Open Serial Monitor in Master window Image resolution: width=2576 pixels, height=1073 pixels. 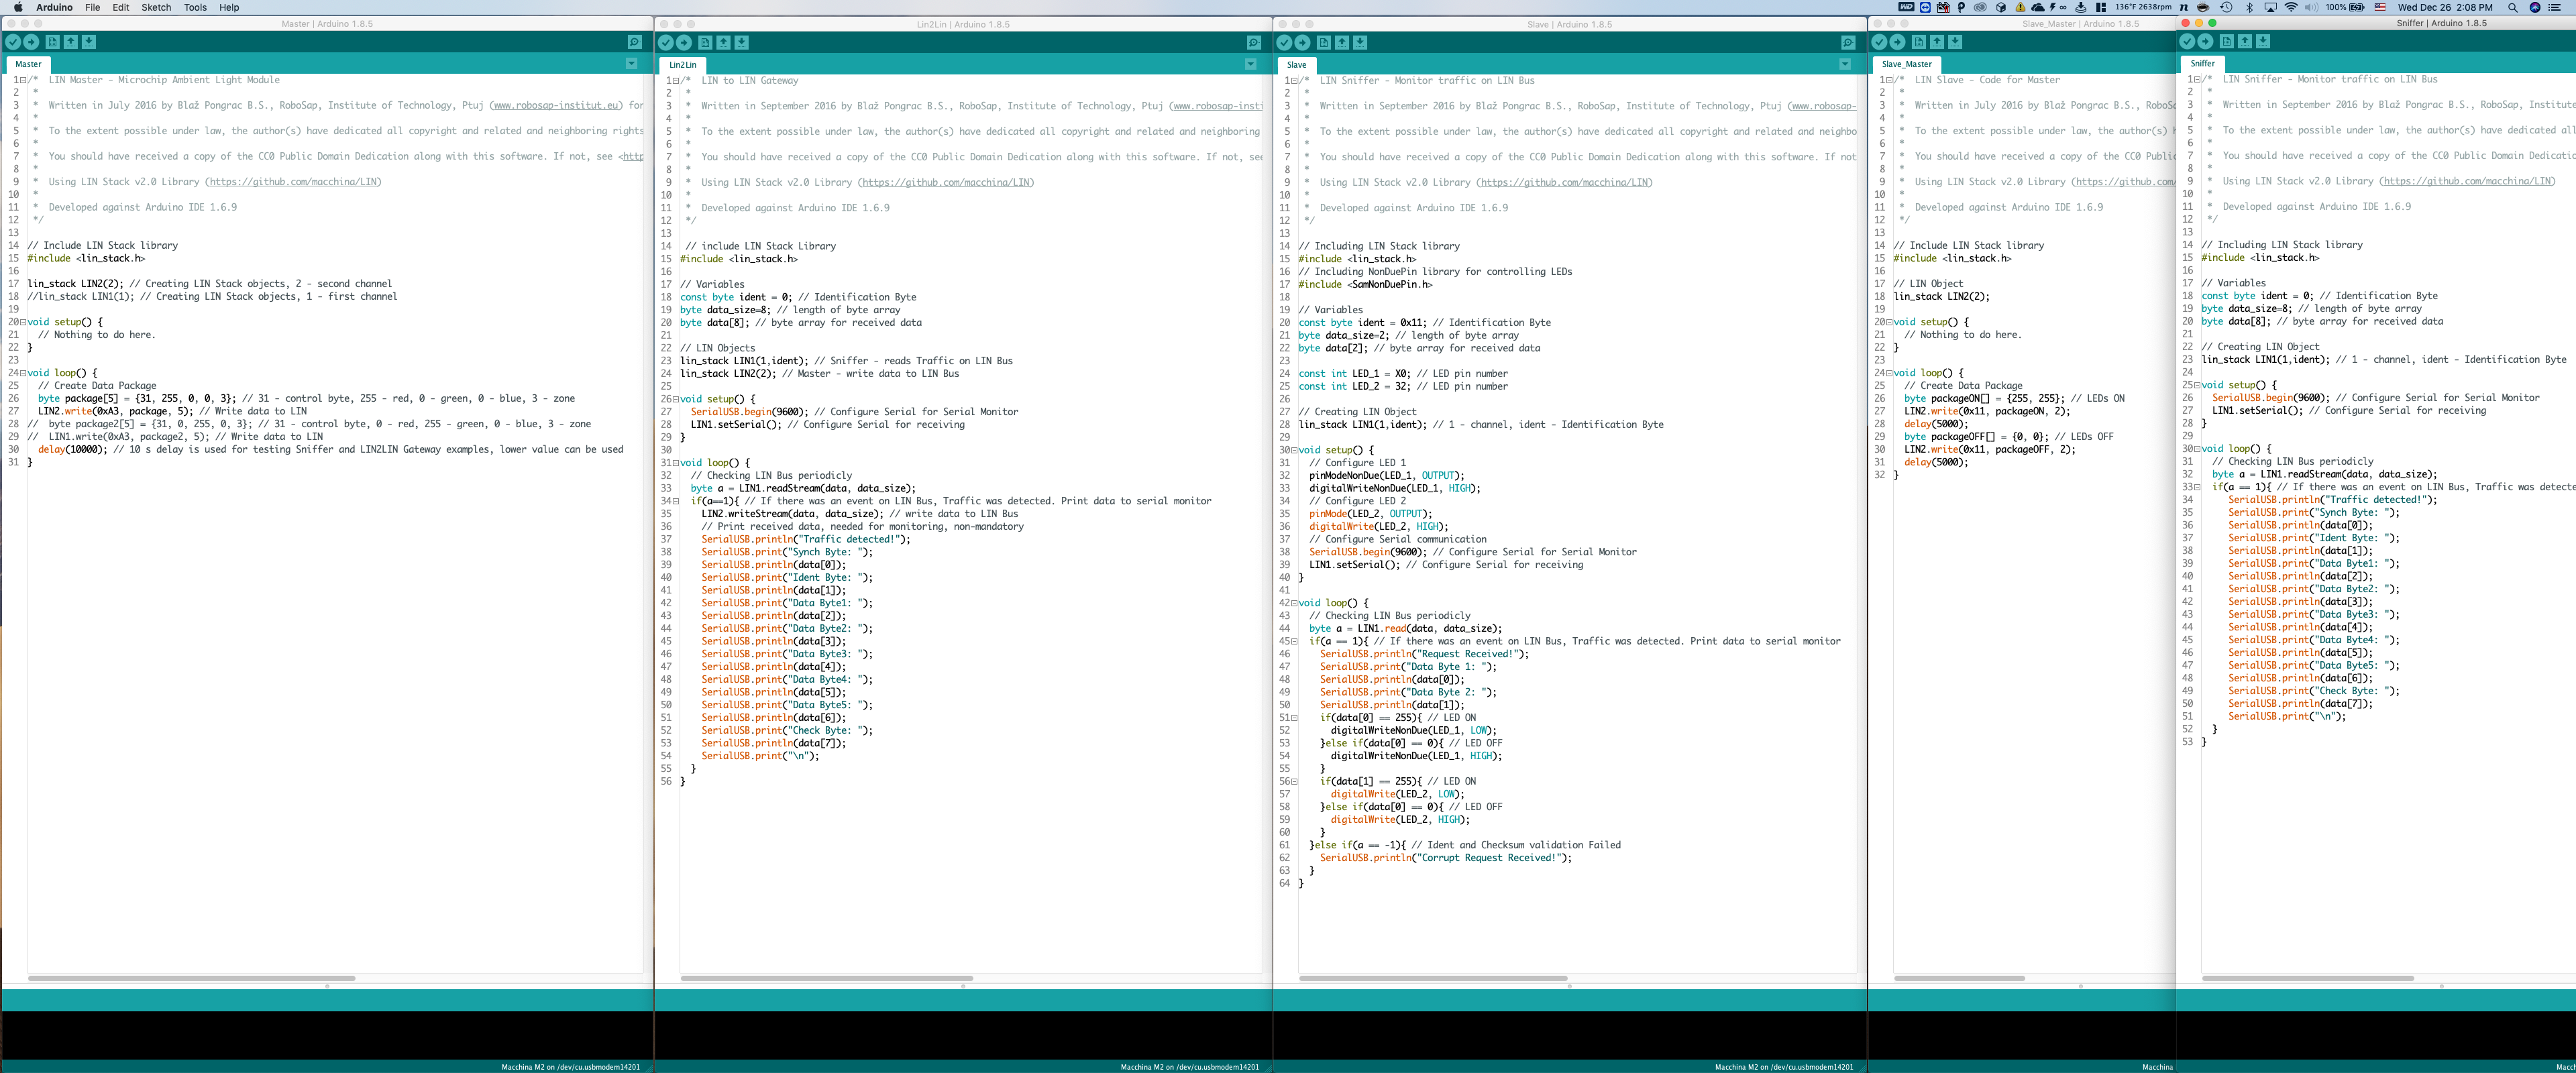(x=634, y=42)
